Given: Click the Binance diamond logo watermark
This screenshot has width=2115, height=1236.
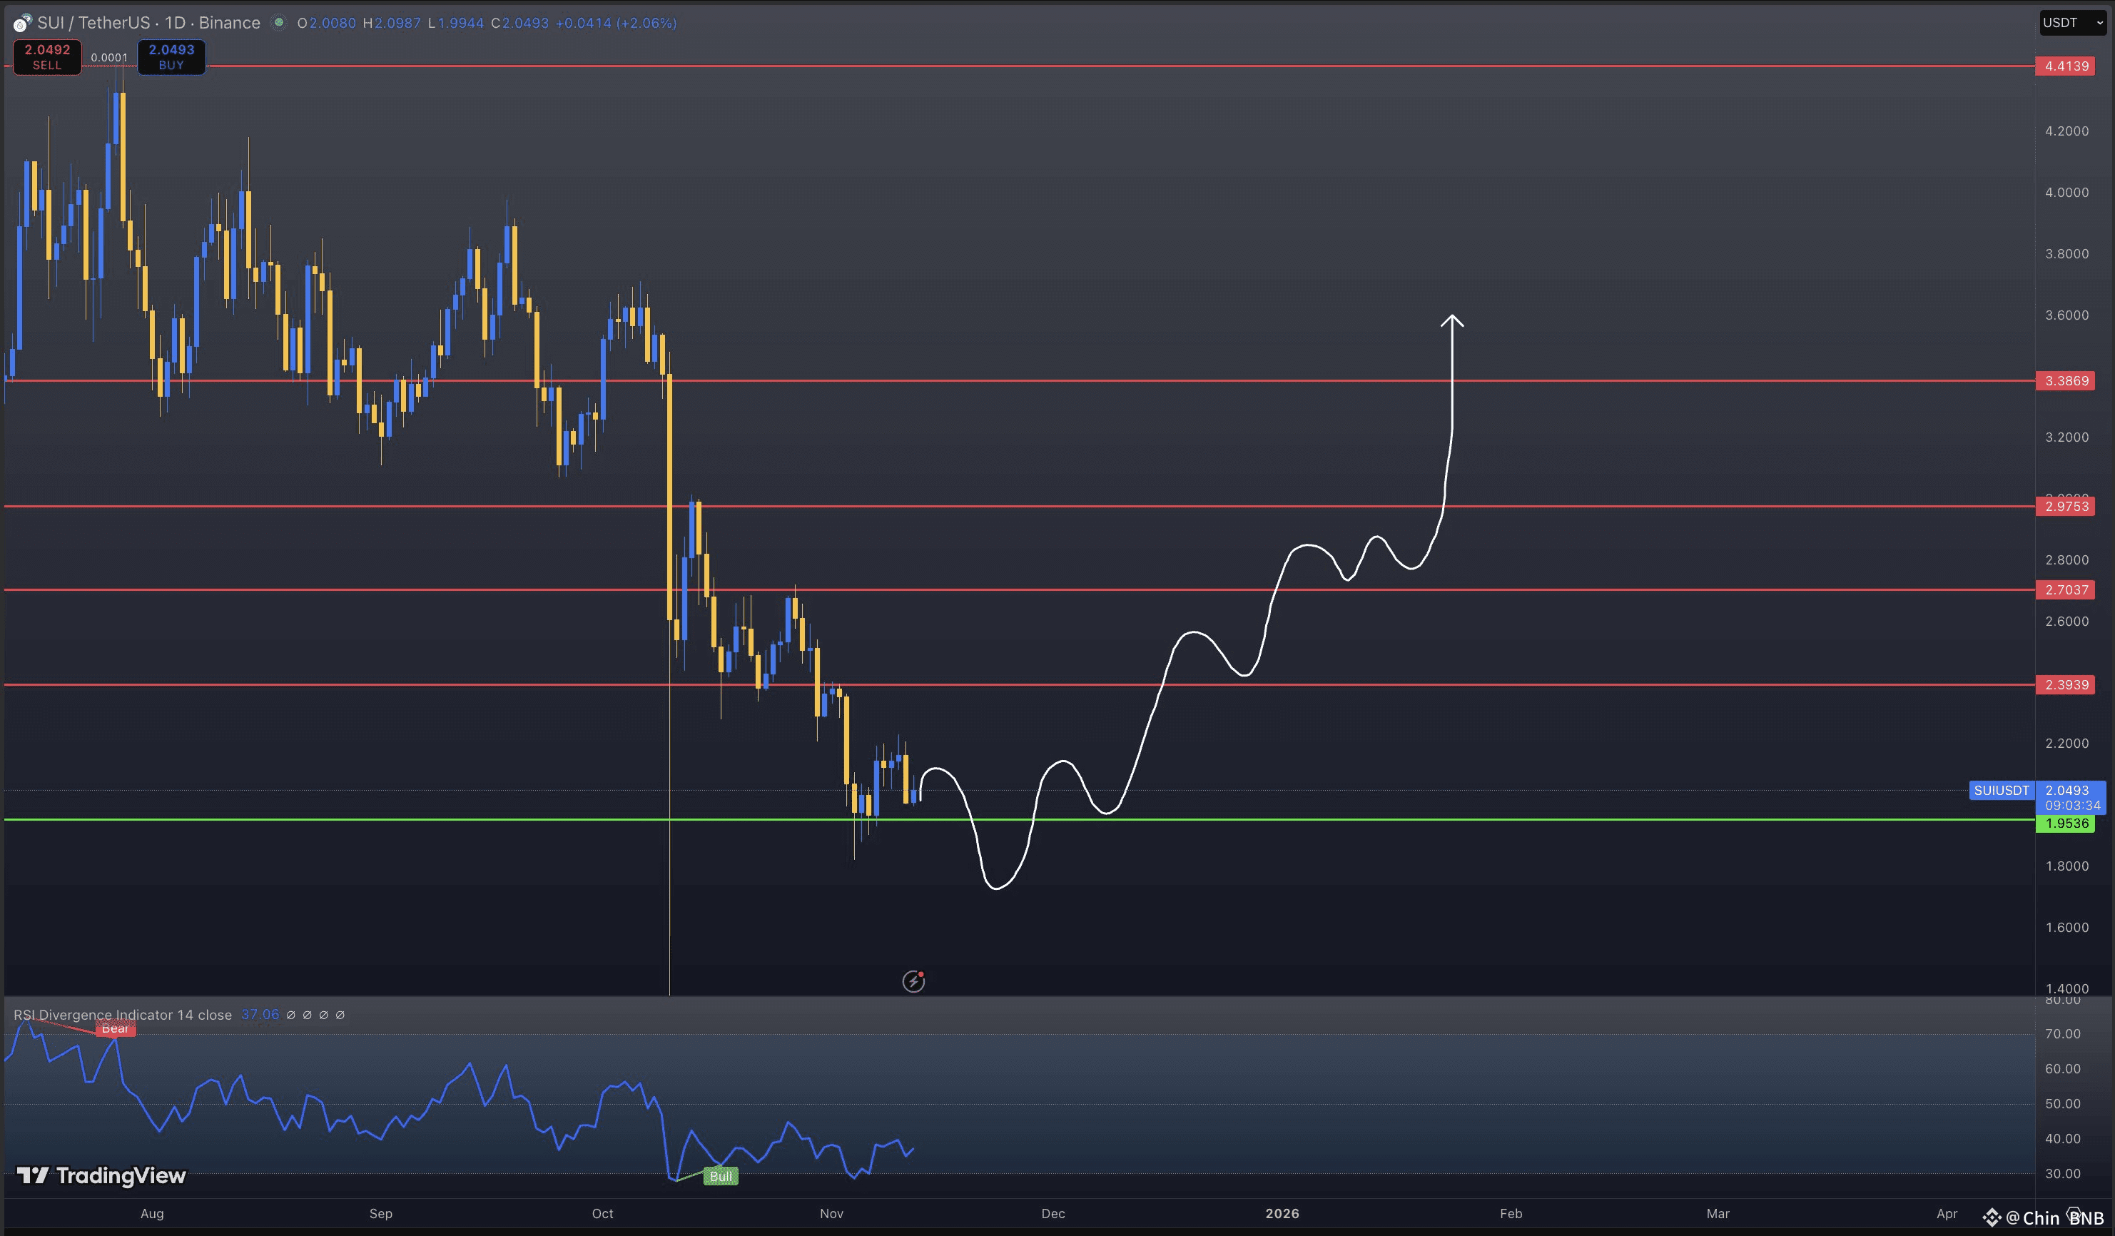Looking at the screenshot, I should (x=1992, y=1217).
